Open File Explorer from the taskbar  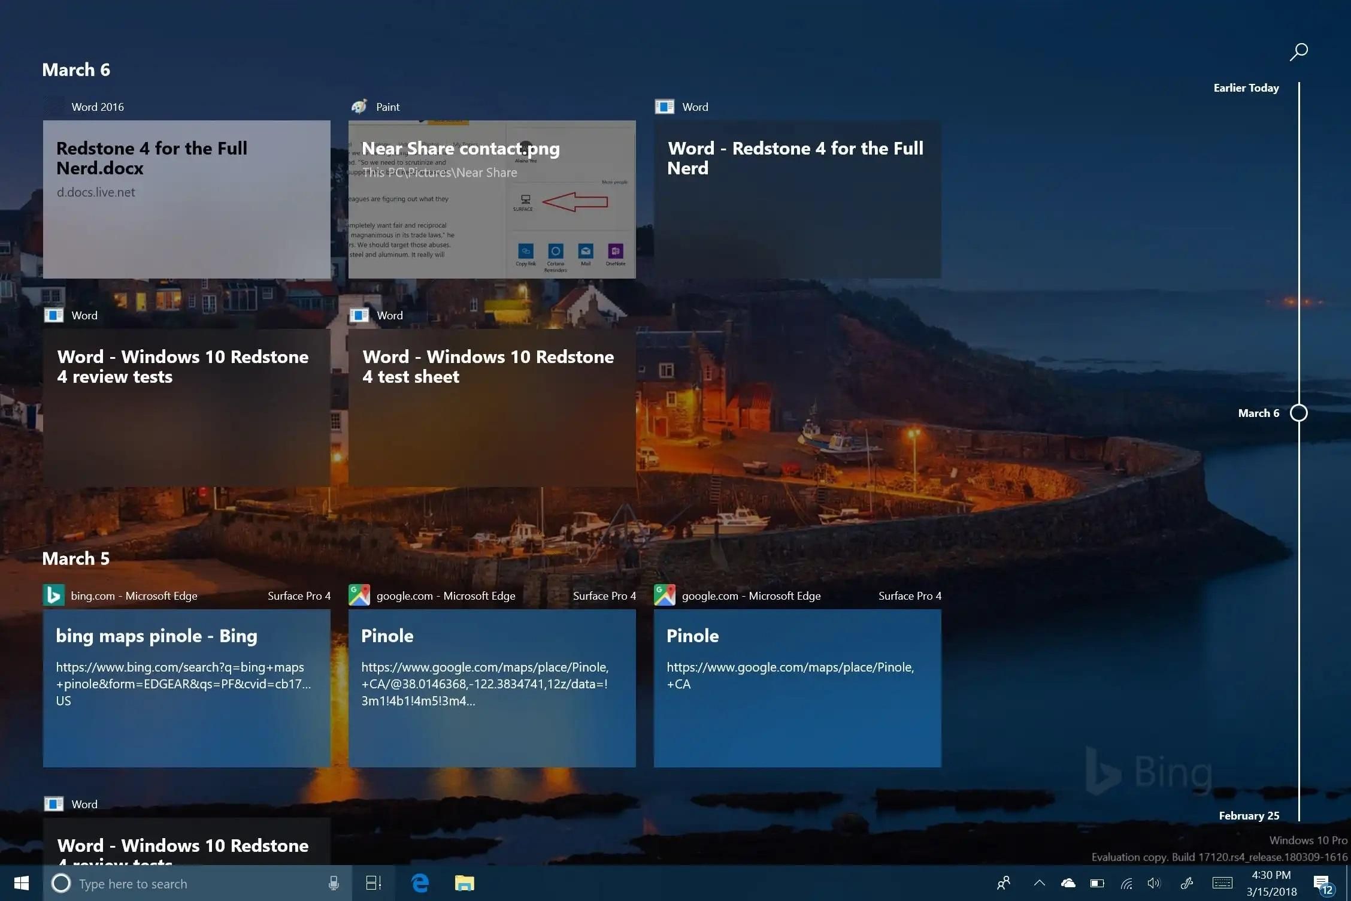[464, 883]
